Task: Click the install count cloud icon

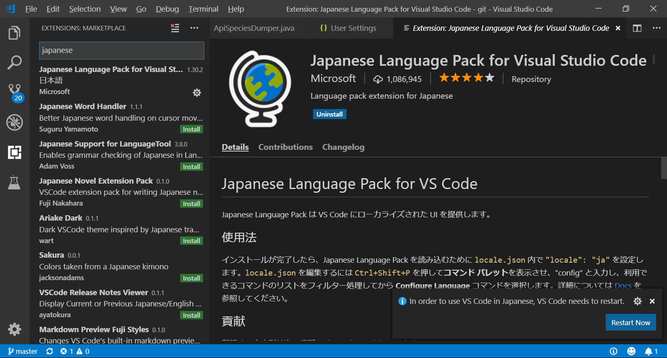Action: (x=378, y=79)
